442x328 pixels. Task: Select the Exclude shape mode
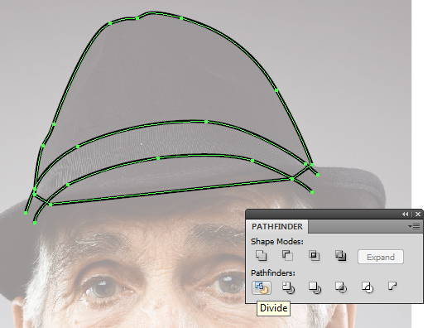[x=340, y=255]
